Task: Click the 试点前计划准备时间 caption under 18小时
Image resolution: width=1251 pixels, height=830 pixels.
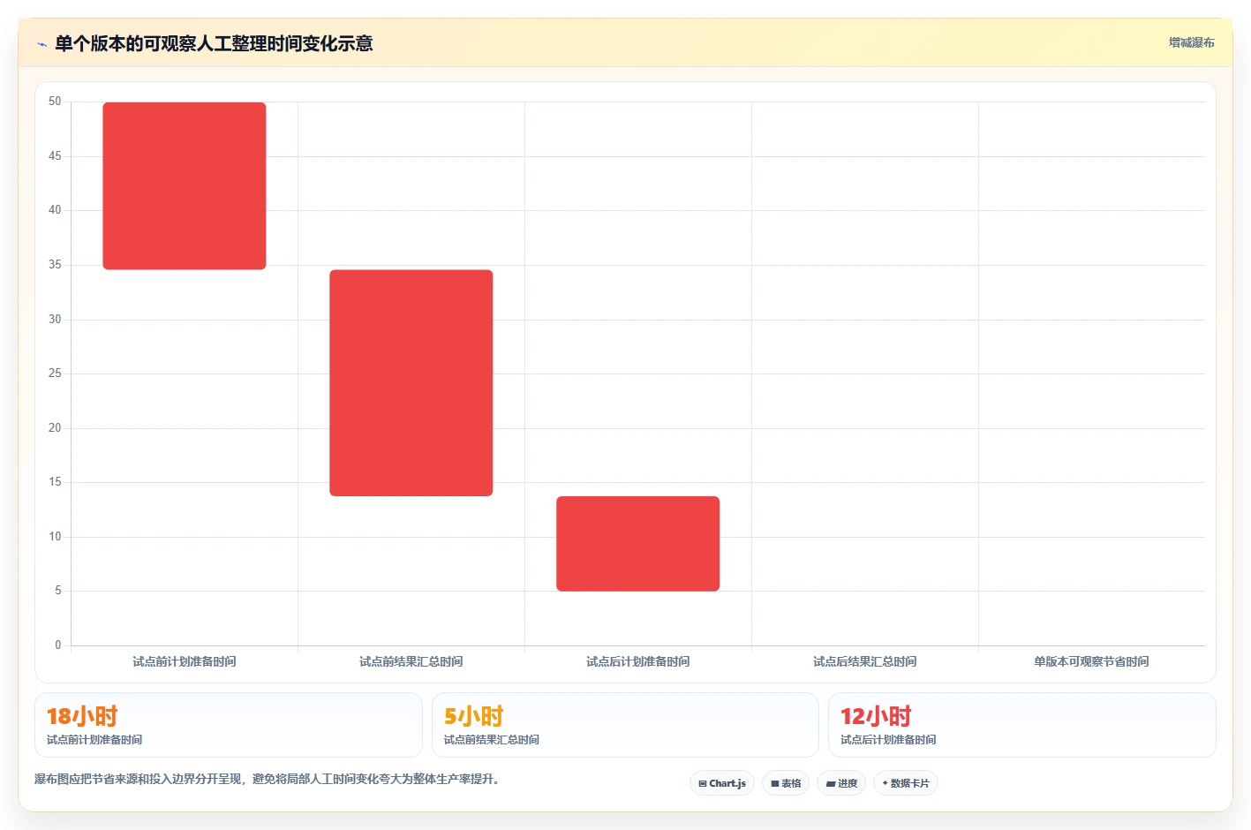Action: 94,740
